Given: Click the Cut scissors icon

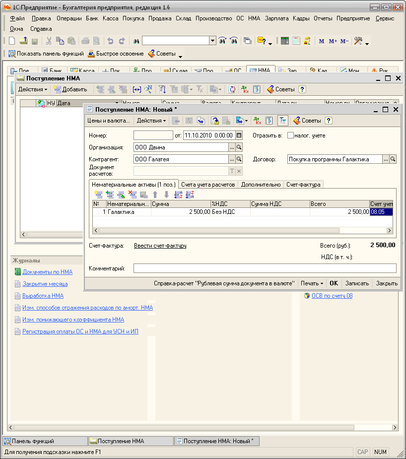Looking at the screenshot, I should (x=49, y=41).
